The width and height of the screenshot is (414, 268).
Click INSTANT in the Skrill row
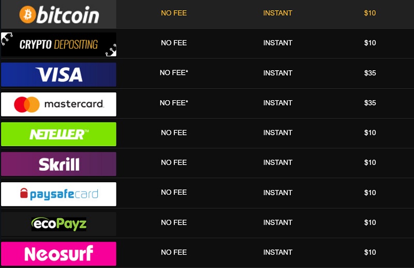click(277, 163)
